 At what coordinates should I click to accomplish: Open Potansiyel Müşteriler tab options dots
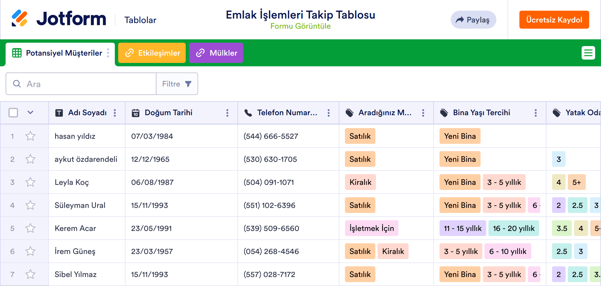pos(108,53)
